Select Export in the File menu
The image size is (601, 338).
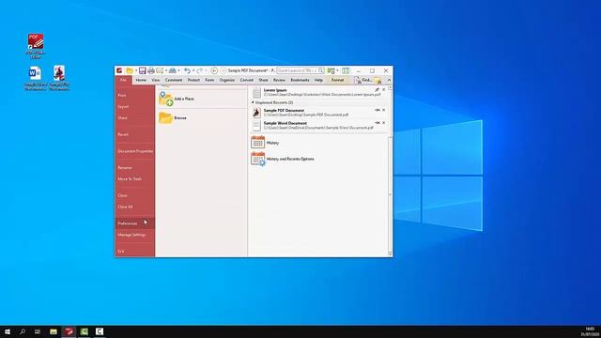coord(135,106)
